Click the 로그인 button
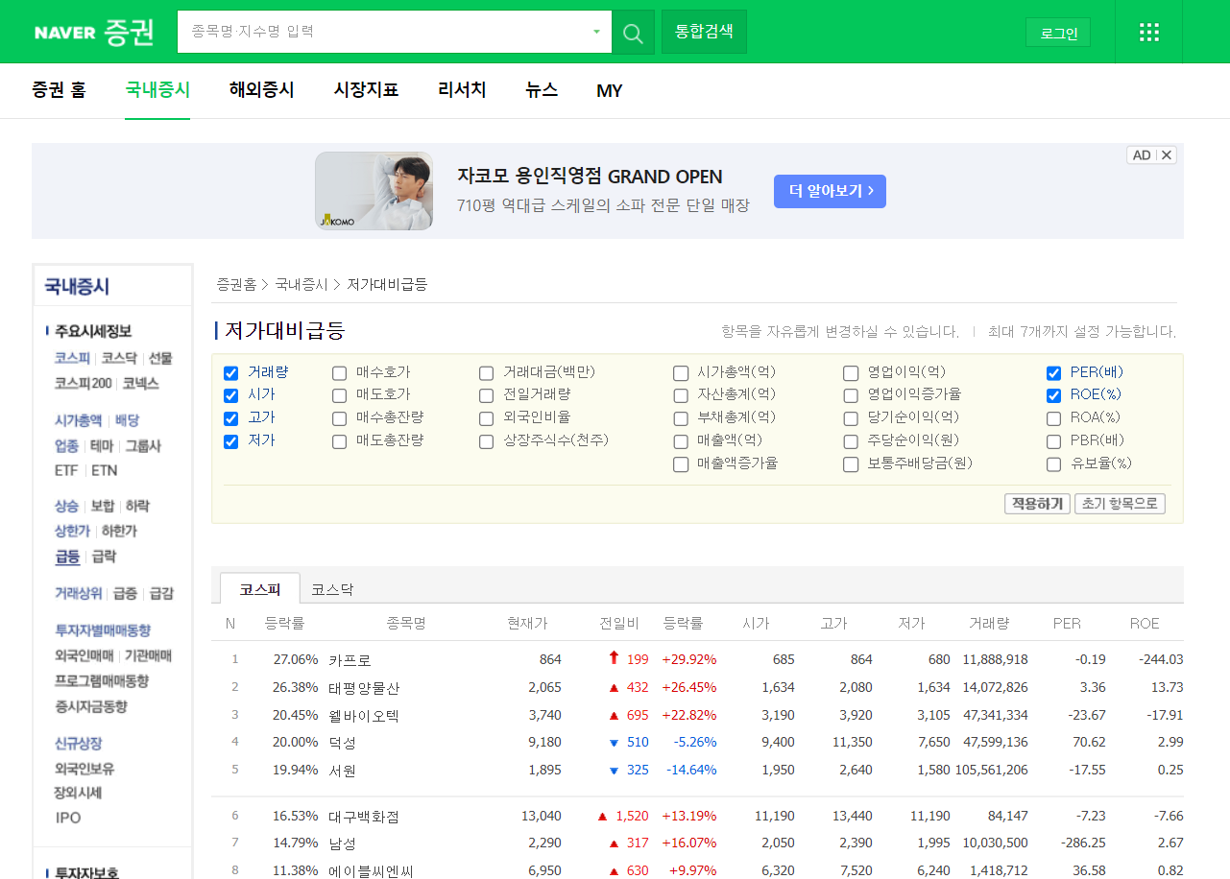1230x879 pixels. coord(1057,32)
